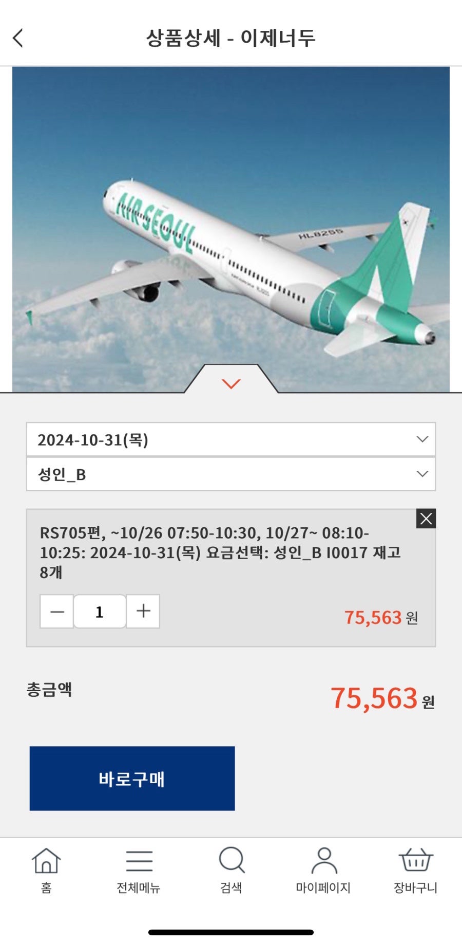462x942 pixels.
Task: Decrease ticket quantity with minus button
Action: 57,612
